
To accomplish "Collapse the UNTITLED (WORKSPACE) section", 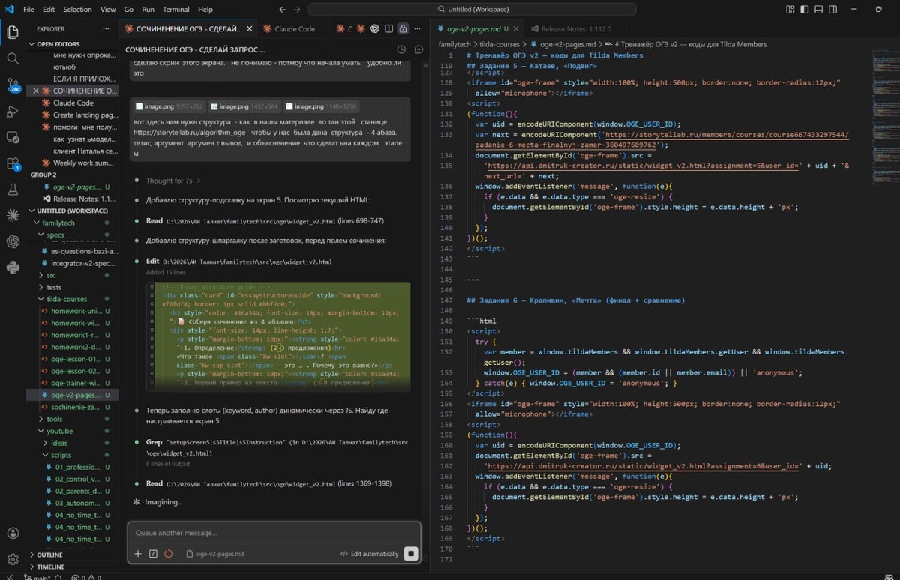I will (x=73, y=211).
